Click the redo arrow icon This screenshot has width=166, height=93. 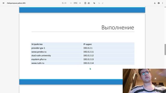[103, 3]
